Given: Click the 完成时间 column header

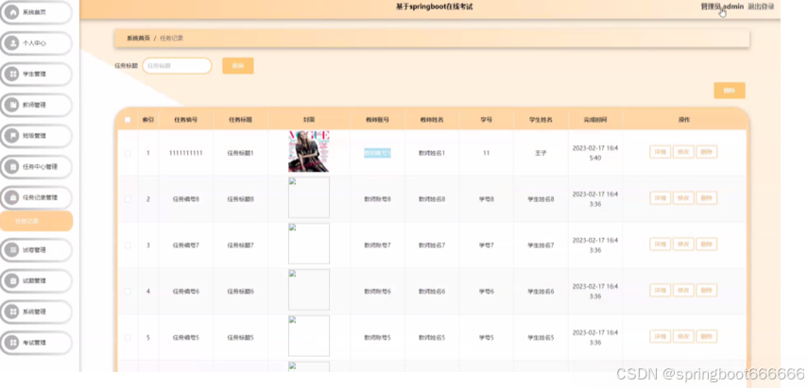Looking at the screenshot, I should (595, 120).
